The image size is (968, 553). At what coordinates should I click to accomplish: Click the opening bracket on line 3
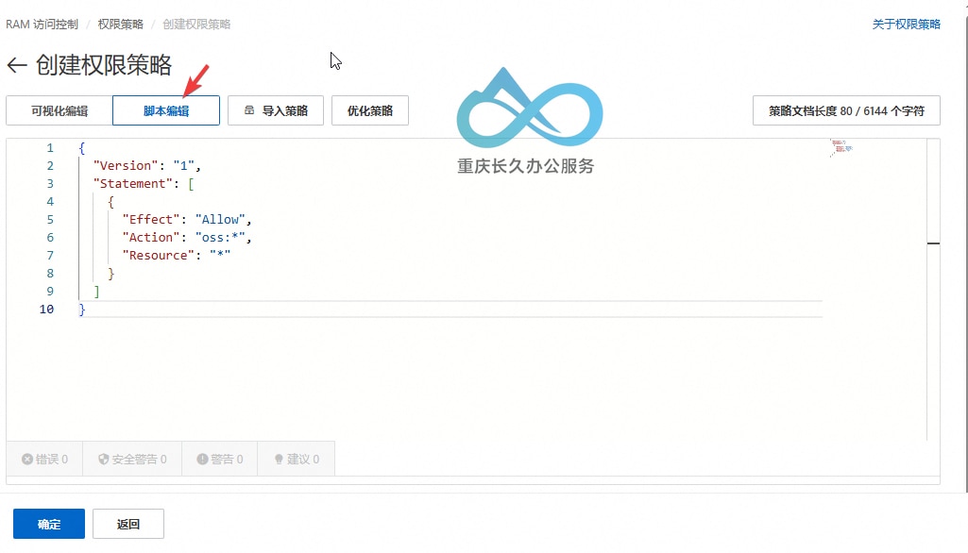[192, 184]
